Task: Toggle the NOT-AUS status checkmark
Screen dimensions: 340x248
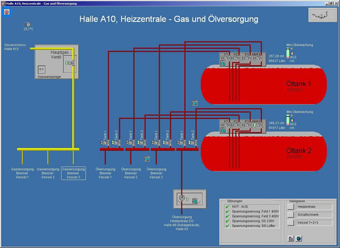Action: pos(227,207)
